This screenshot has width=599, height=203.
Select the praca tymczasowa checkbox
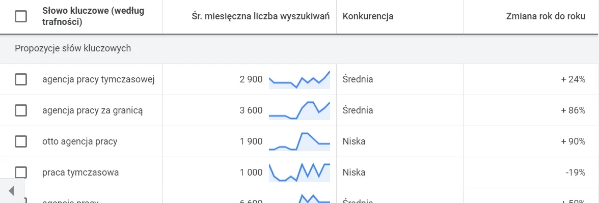(20, 172)
